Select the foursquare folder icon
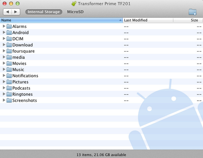 pos(9,51)
